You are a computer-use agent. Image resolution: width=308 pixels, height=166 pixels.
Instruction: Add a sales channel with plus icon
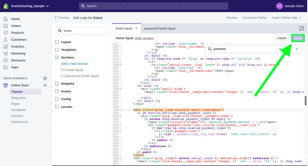[45, 78]
